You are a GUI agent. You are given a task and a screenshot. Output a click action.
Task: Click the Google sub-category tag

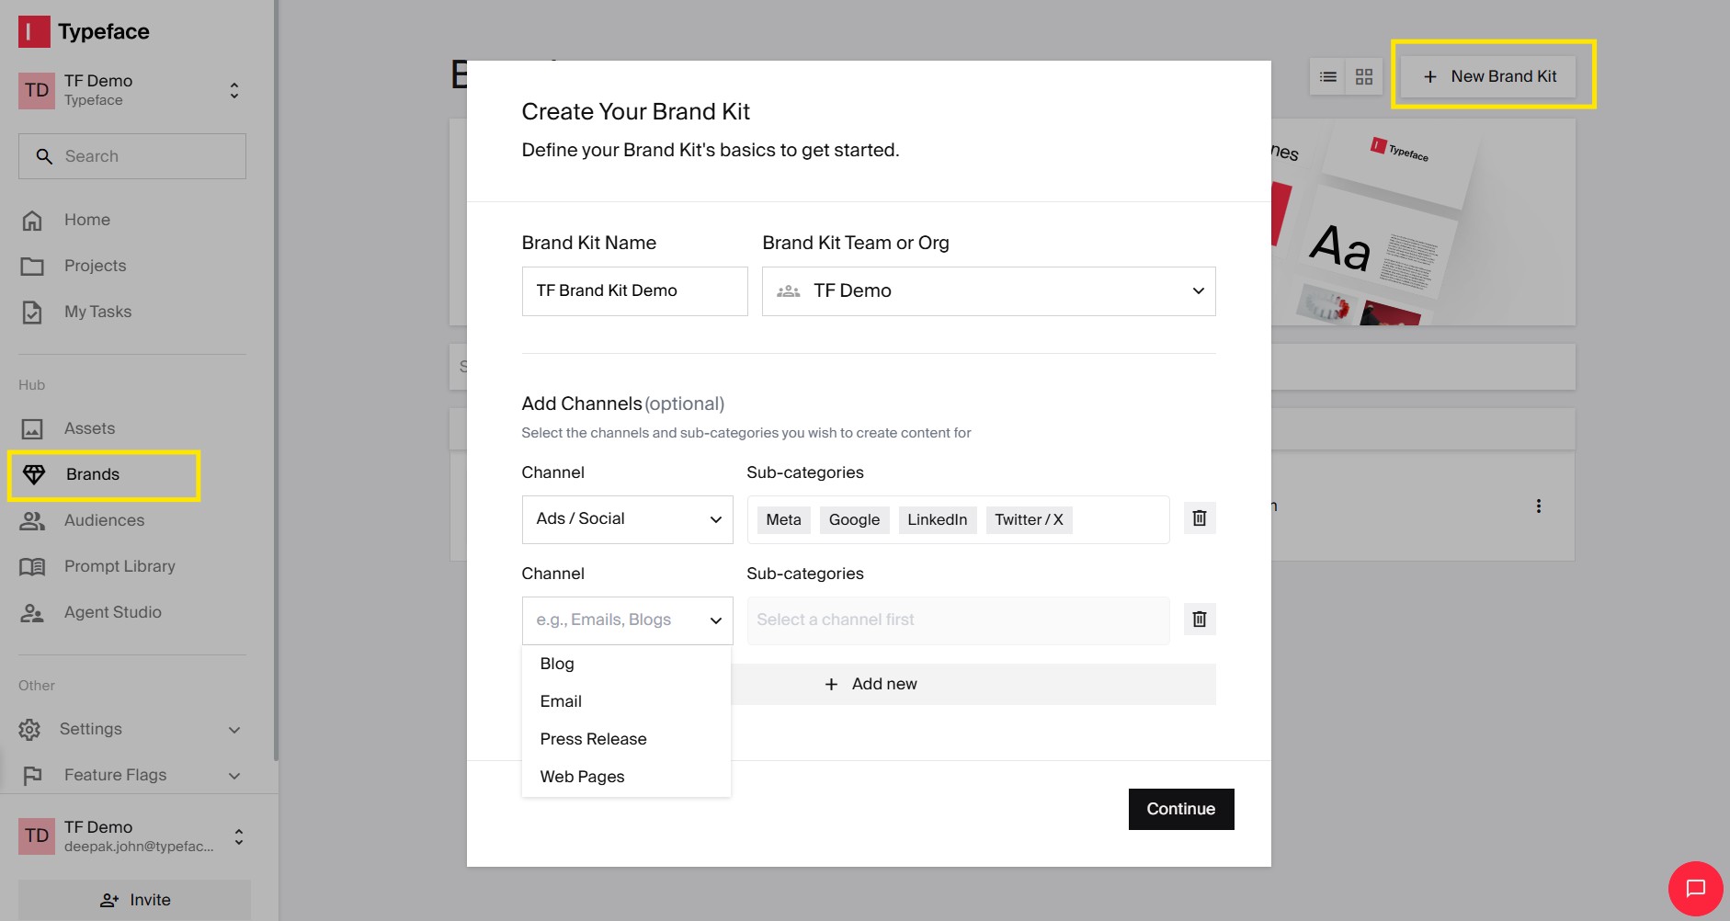[x=855, y=519]
